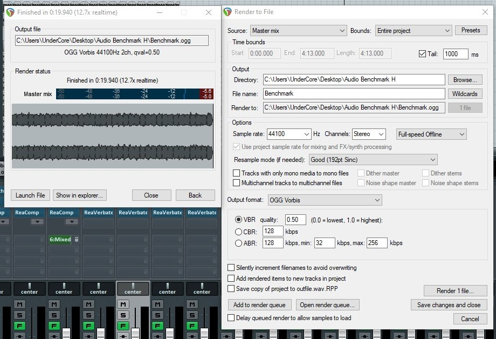Click the route icon on the highlighted strip
This screenshot has height=339, width=496.
[x=123, y=336]
